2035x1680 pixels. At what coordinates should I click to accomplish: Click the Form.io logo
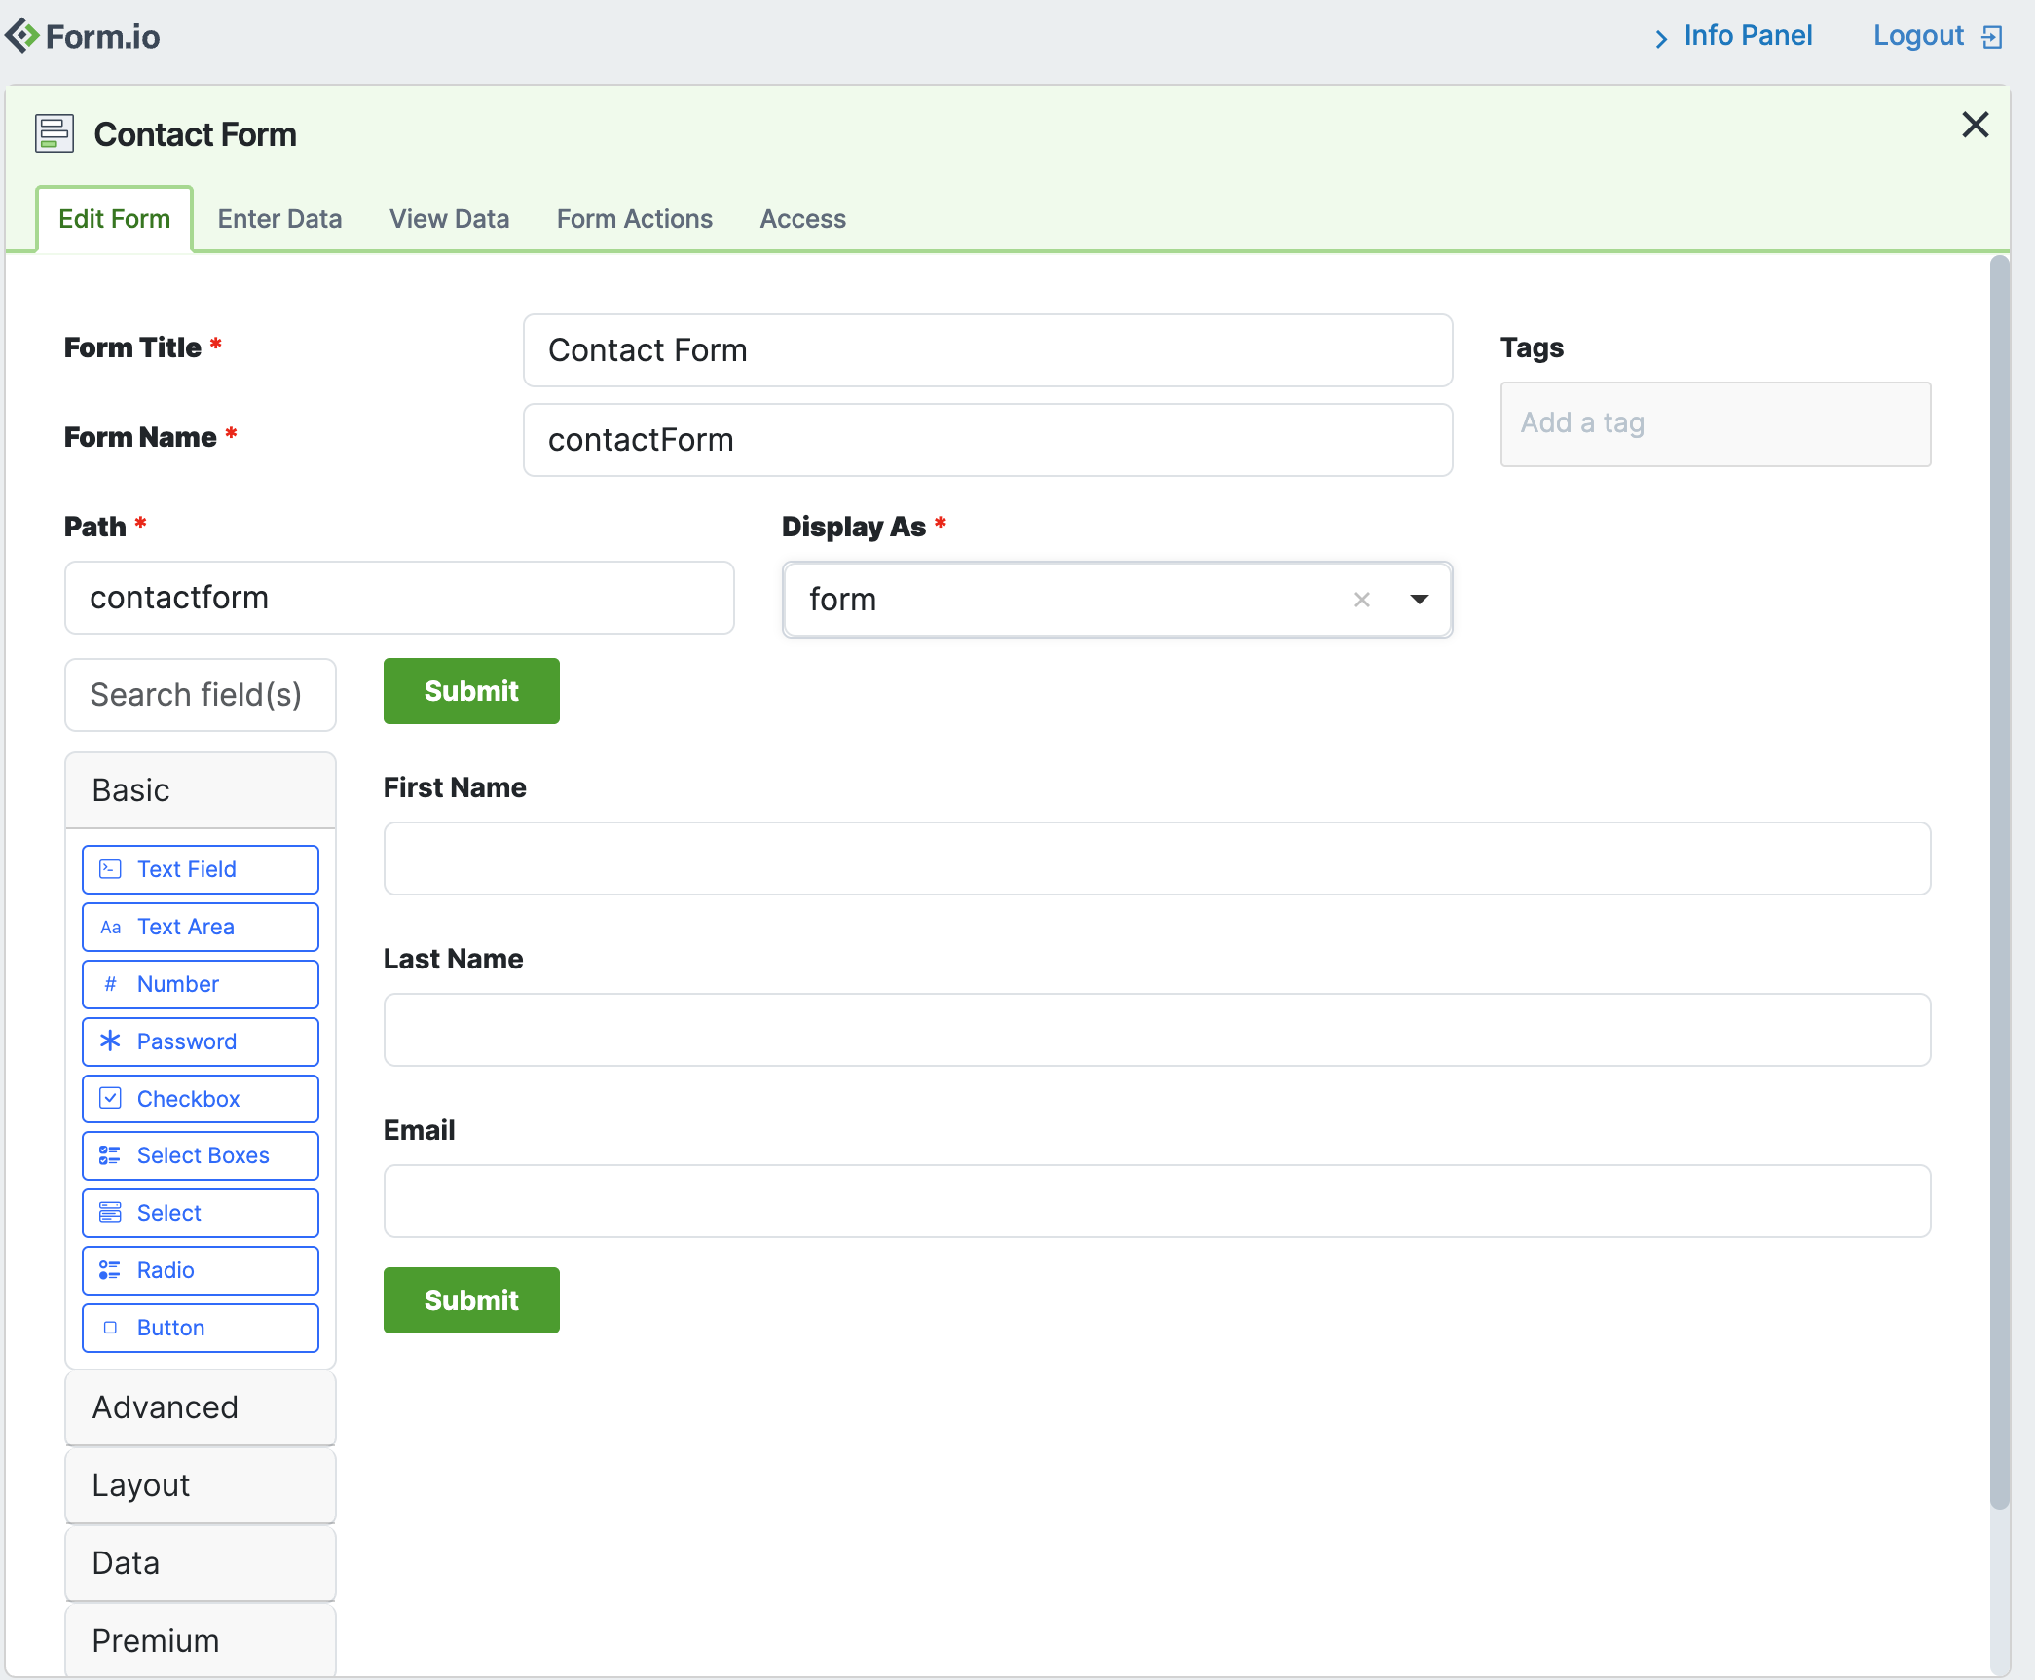83,35
